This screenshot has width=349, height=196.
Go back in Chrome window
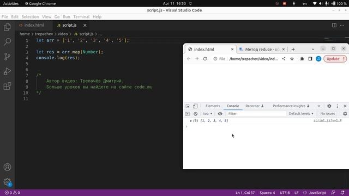tap(189, 59)
